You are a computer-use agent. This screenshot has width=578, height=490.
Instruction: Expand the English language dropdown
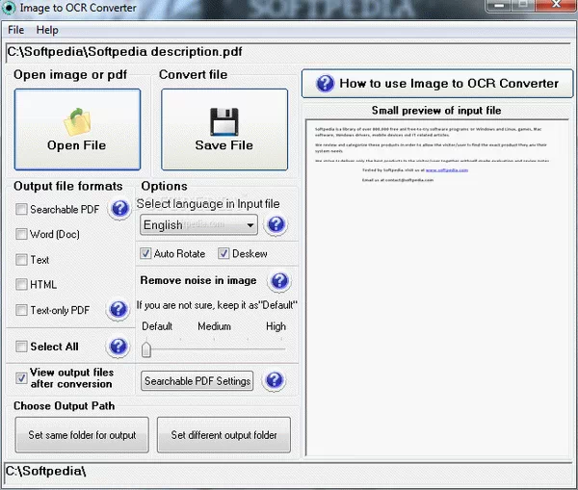[x=198, y=224]
